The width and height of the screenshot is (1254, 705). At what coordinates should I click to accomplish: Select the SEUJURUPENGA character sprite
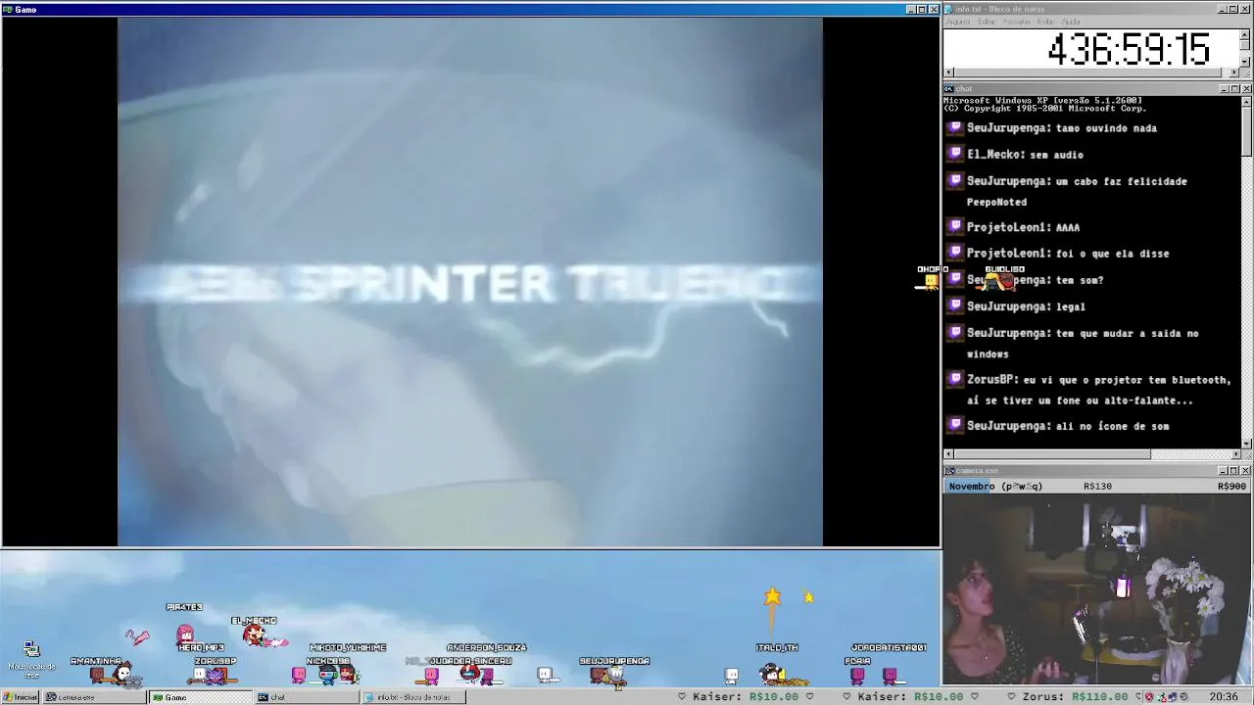pyautogui.click(x=615, y=676)
